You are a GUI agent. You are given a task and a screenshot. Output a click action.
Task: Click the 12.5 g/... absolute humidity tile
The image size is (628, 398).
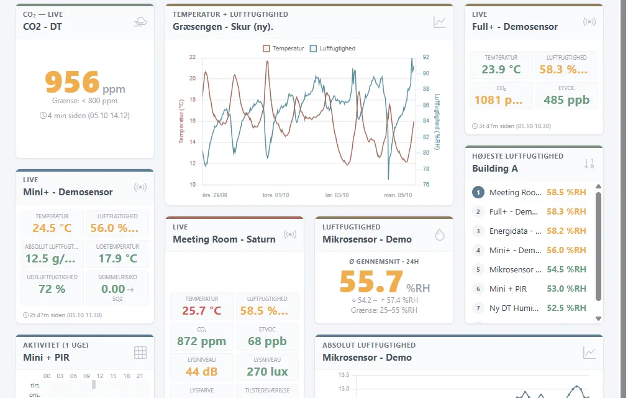[x=52, y=254]
